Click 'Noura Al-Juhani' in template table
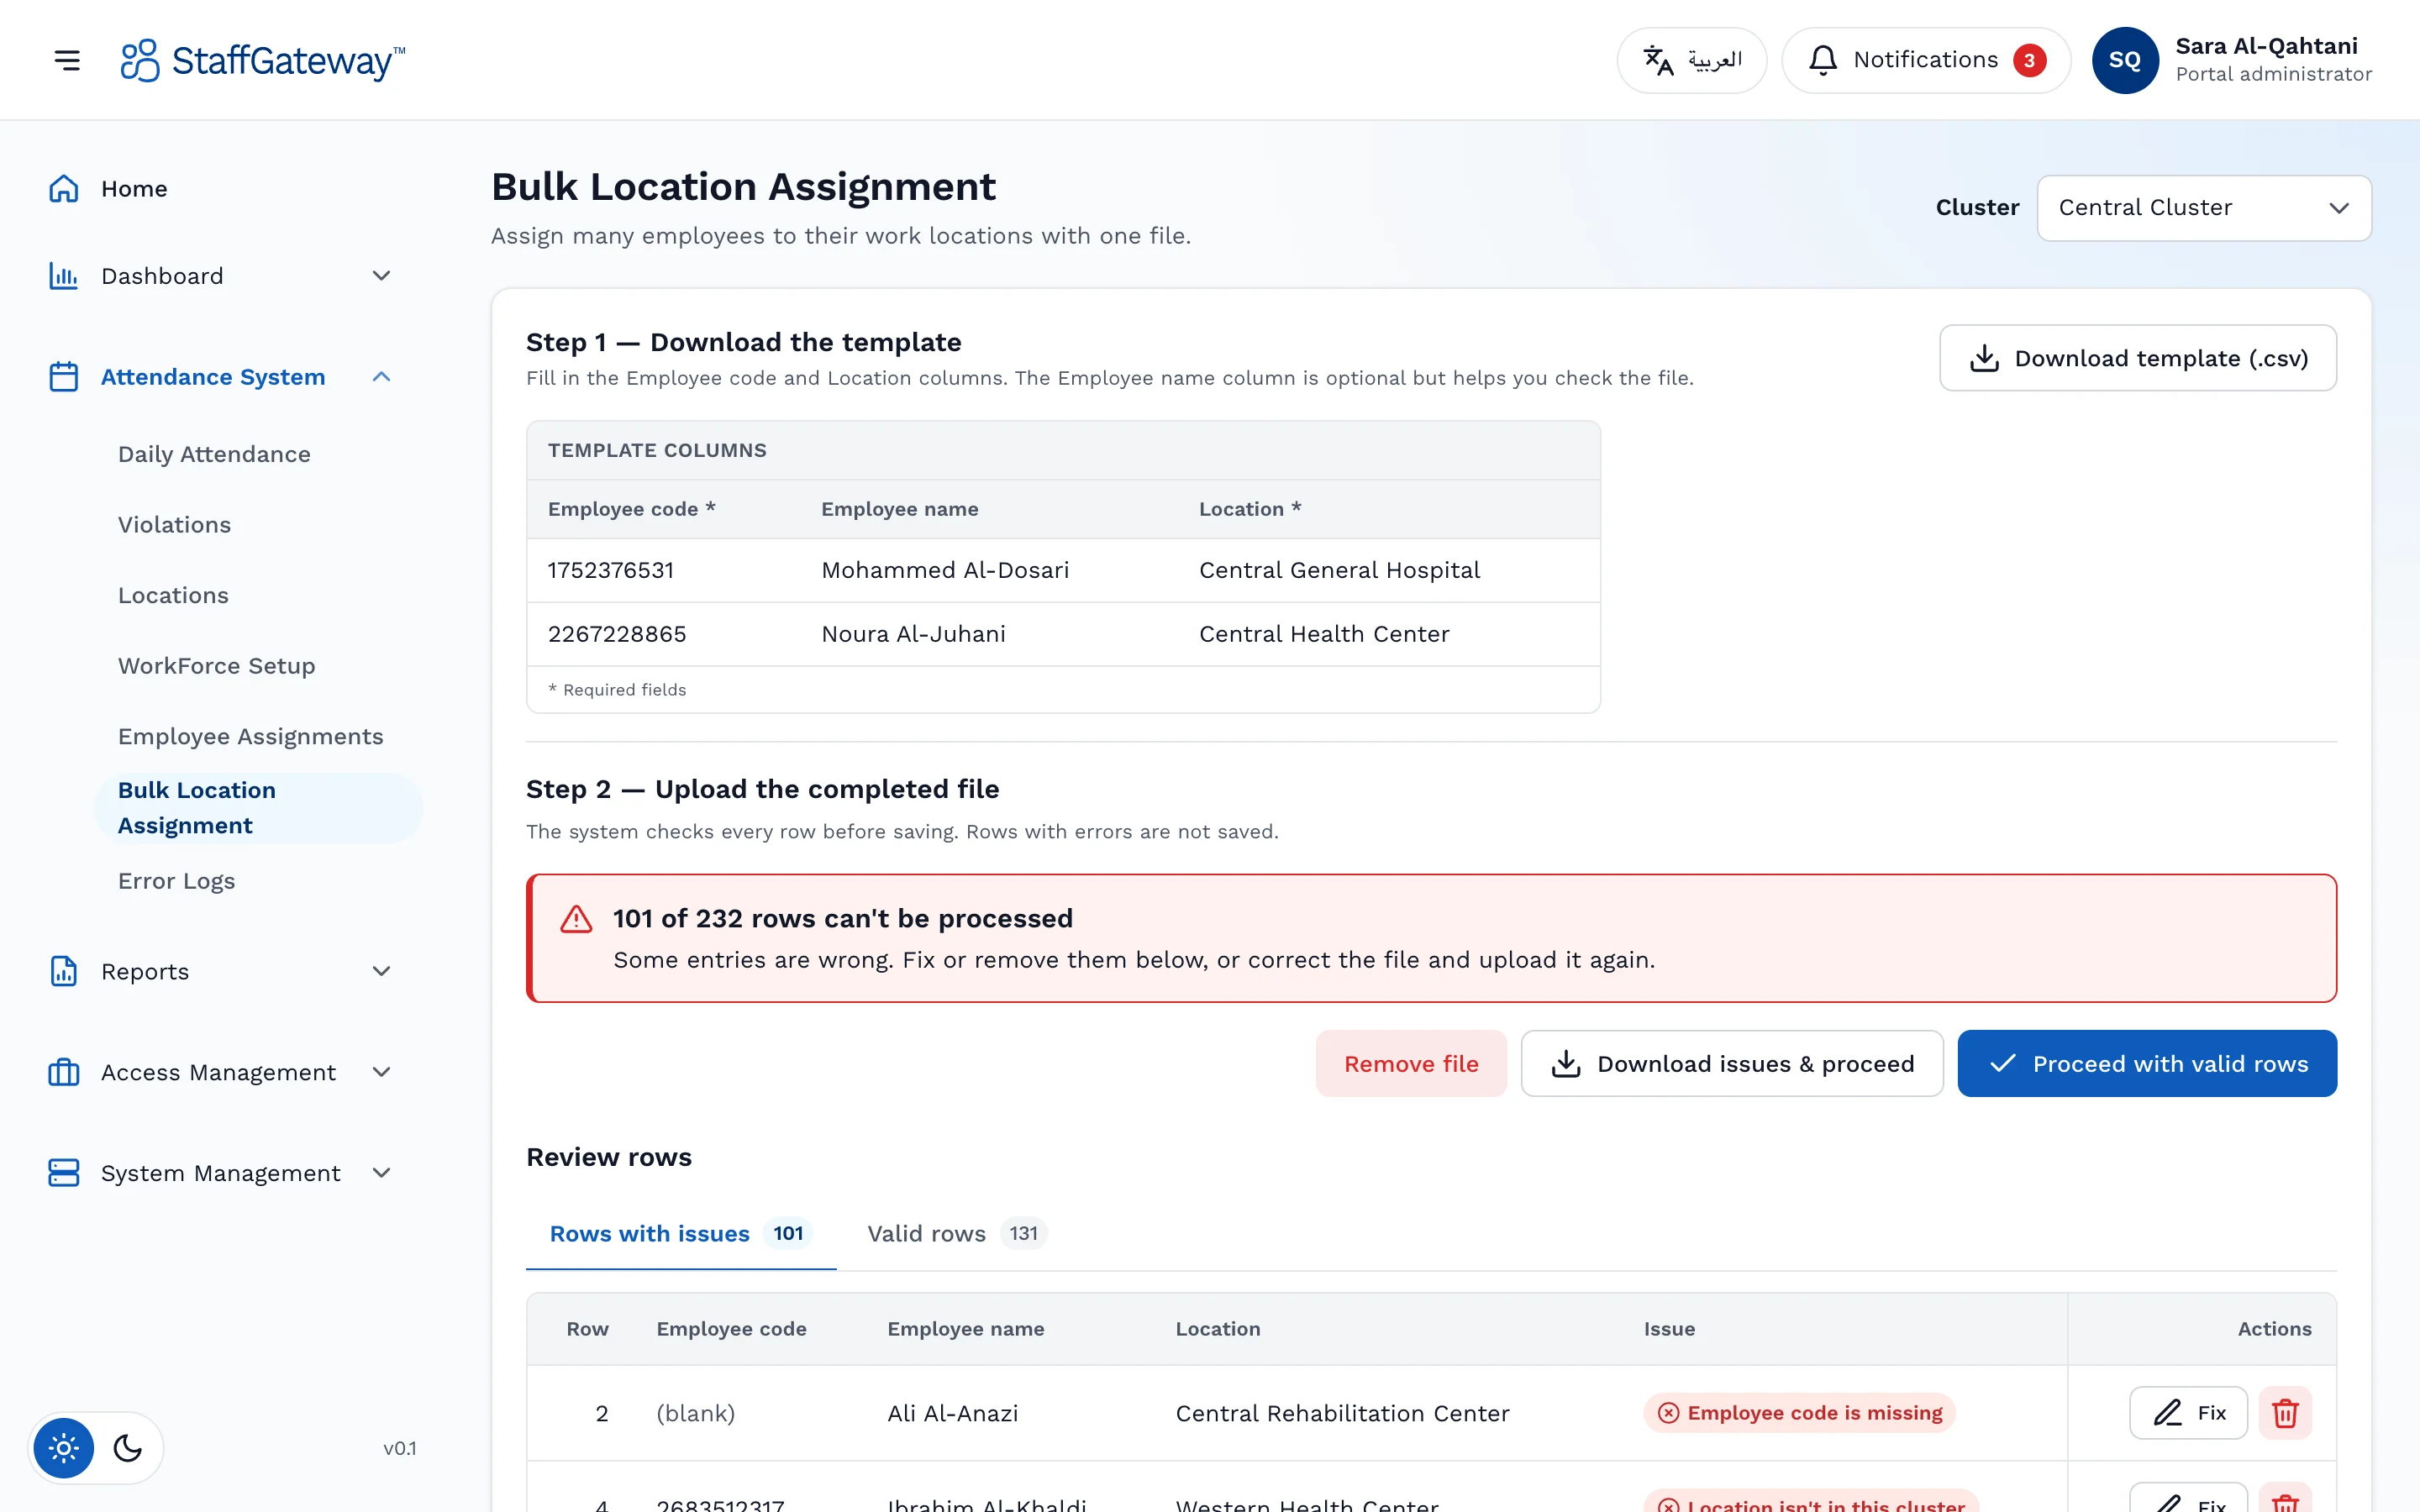 pos(913,634)
